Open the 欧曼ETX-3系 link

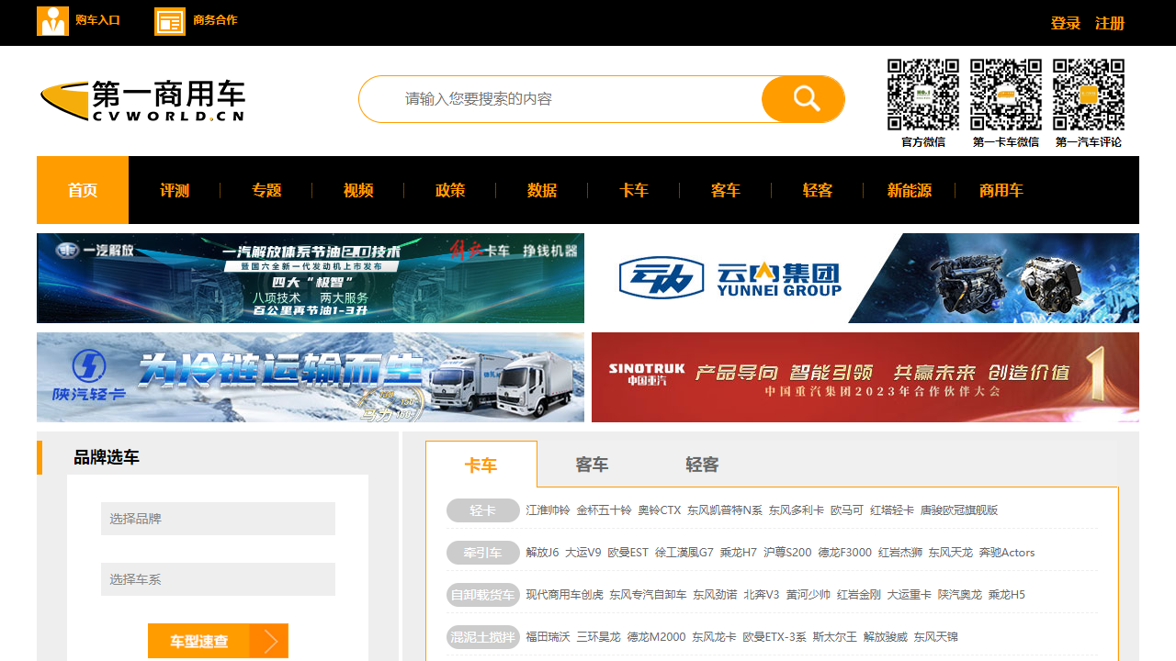(x=775, y=637)
